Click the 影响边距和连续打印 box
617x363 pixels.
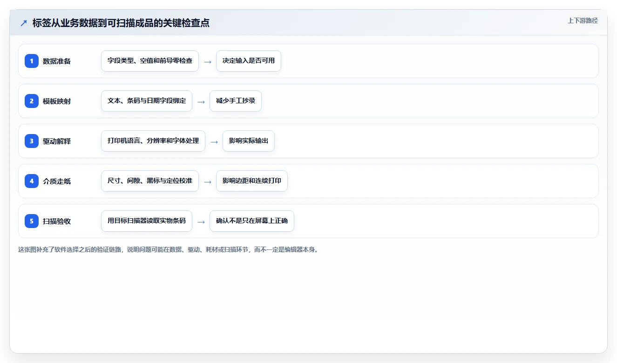[252, 181]
